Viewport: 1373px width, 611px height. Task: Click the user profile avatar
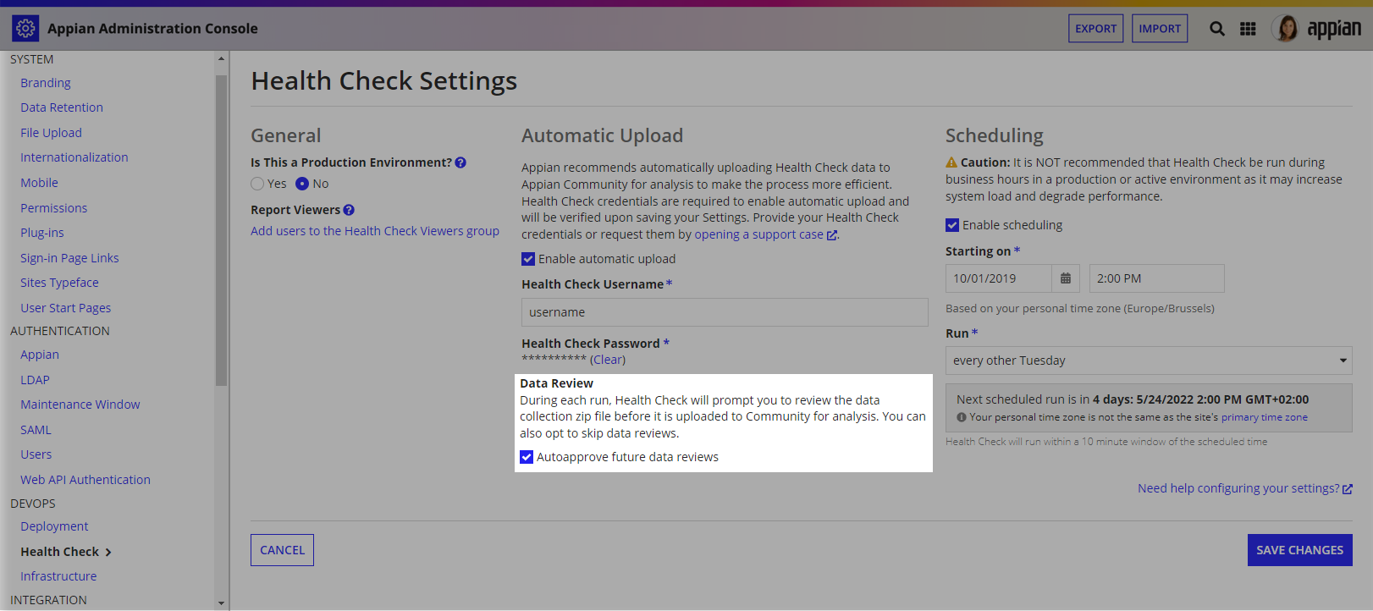(x=1285, y=29)
